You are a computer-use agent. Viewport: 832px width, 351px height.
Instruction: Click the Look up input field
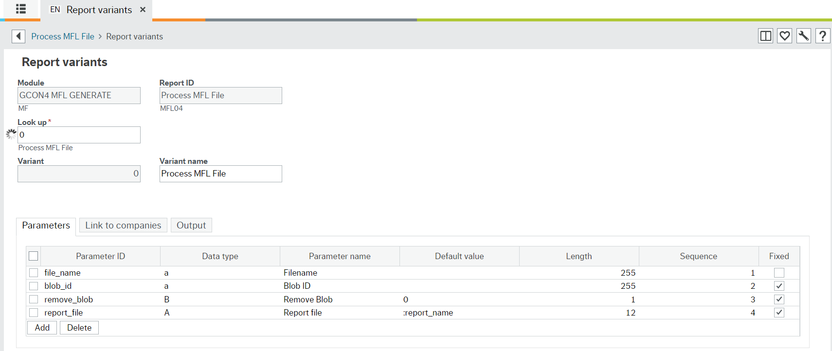coord(79,135)
